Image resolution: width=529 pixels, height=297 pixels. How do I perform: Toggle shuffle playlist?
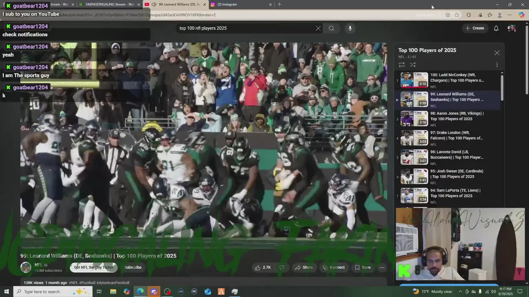point(412,65)
